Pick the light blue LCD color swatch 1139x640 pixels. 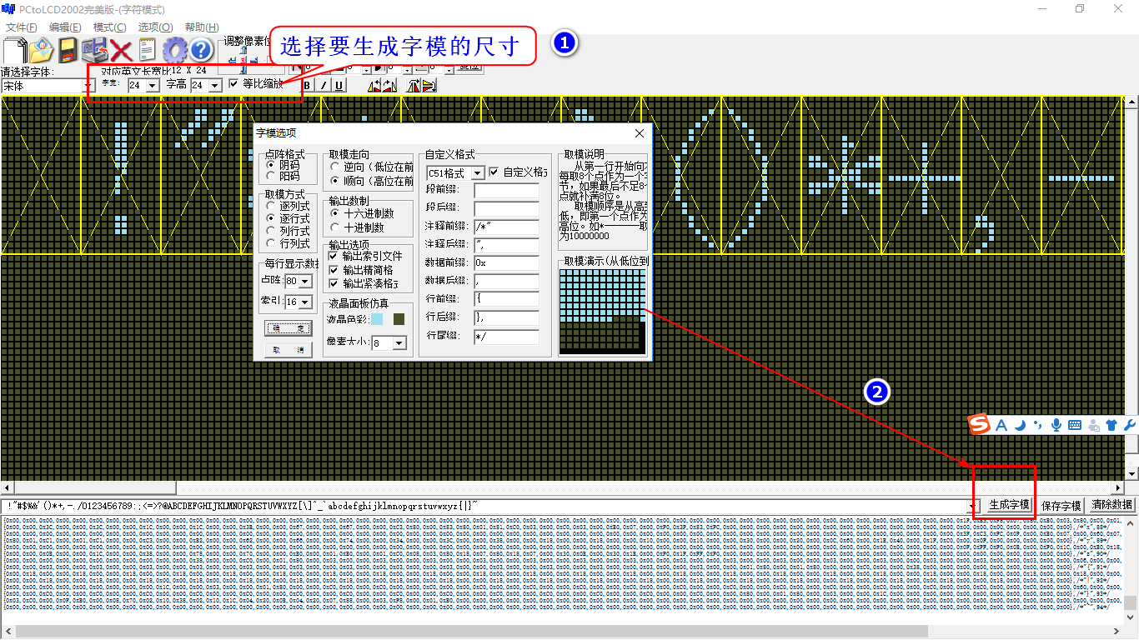[378, 319]
